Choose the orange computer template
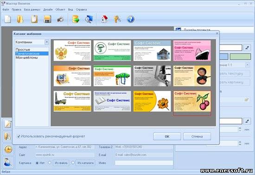Image resolution: width=255 pixels, height=175 pixels. (72, 76)
